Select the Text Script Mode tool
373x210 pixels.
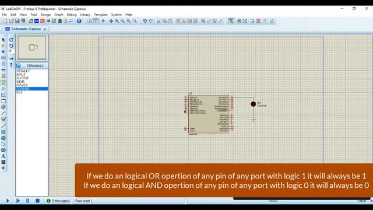tap(3, 64)
